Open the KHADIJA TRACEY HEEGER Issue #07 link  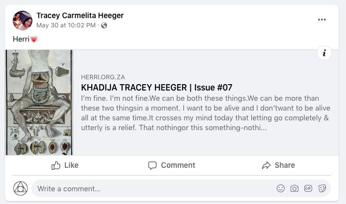coord(157,88)
